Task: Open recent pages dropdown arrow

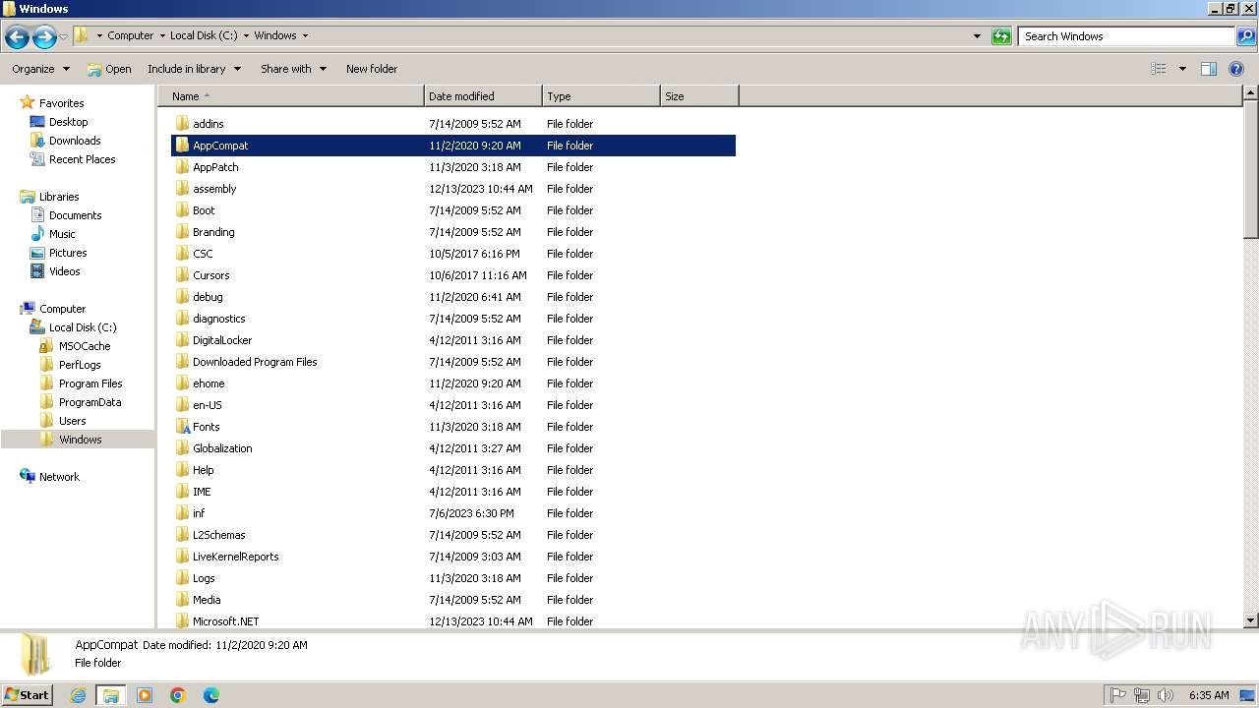Action: click(x=64, y=37)
